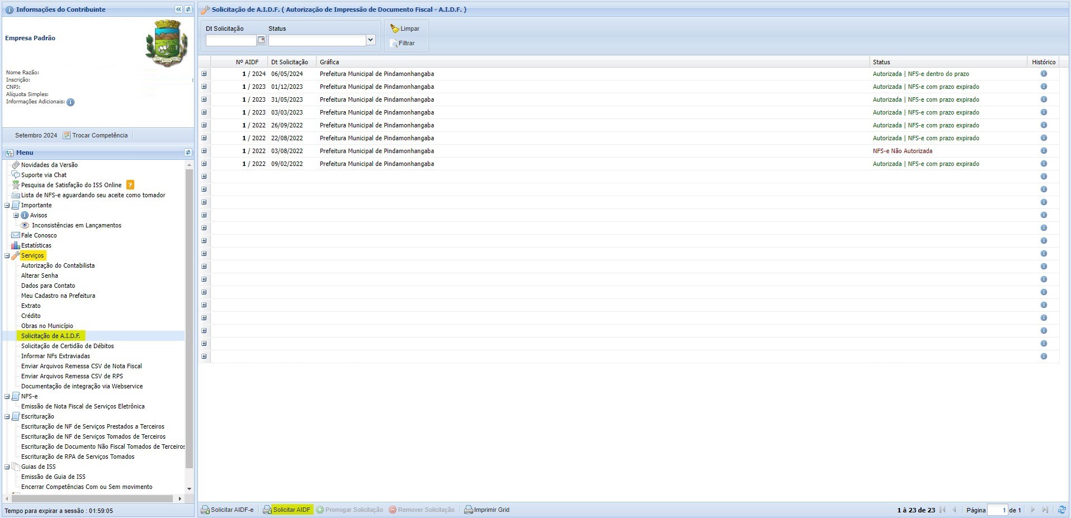This screenshot has height=518, width=1071.
Task: Expand row of AIDF dated 03/03/2023
Action: (204, 112)
